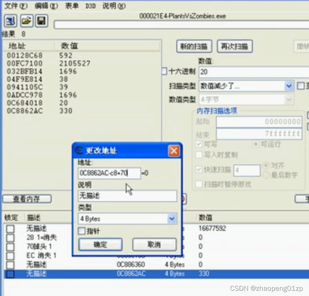The height and width of the screenshot is (296, 309).
Task: Click the open file folder icon
Action: click(26, 21)
